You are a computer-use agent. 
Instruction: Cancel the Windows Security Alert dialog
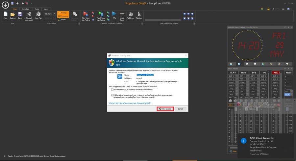point(180,109)
